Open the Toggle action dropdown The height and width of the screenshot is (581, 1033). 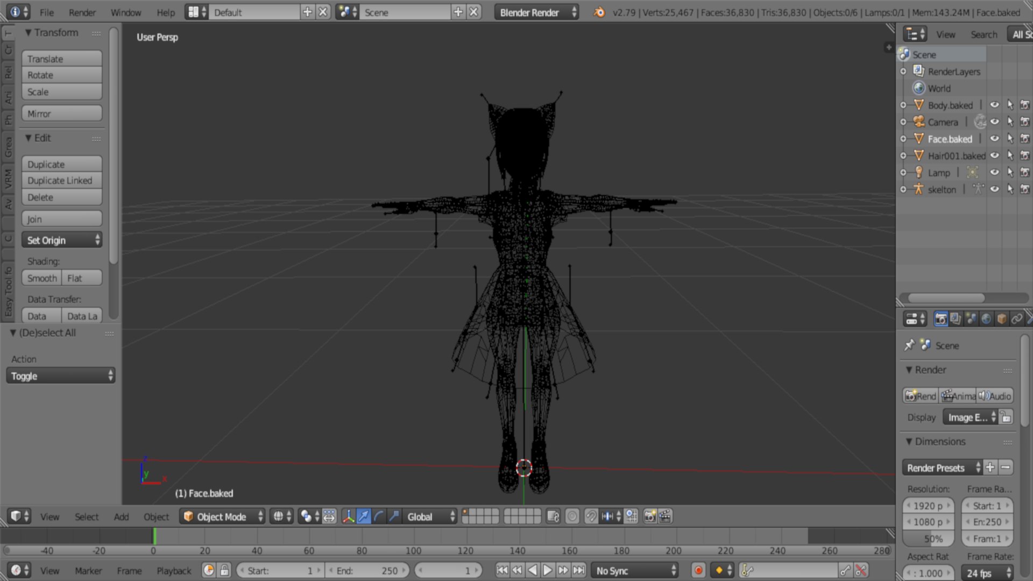pos(60,375)
